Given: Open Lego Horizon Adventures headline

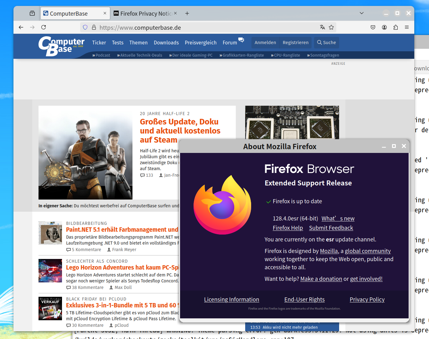Looking at the screenshot, I should coord(122,267).
